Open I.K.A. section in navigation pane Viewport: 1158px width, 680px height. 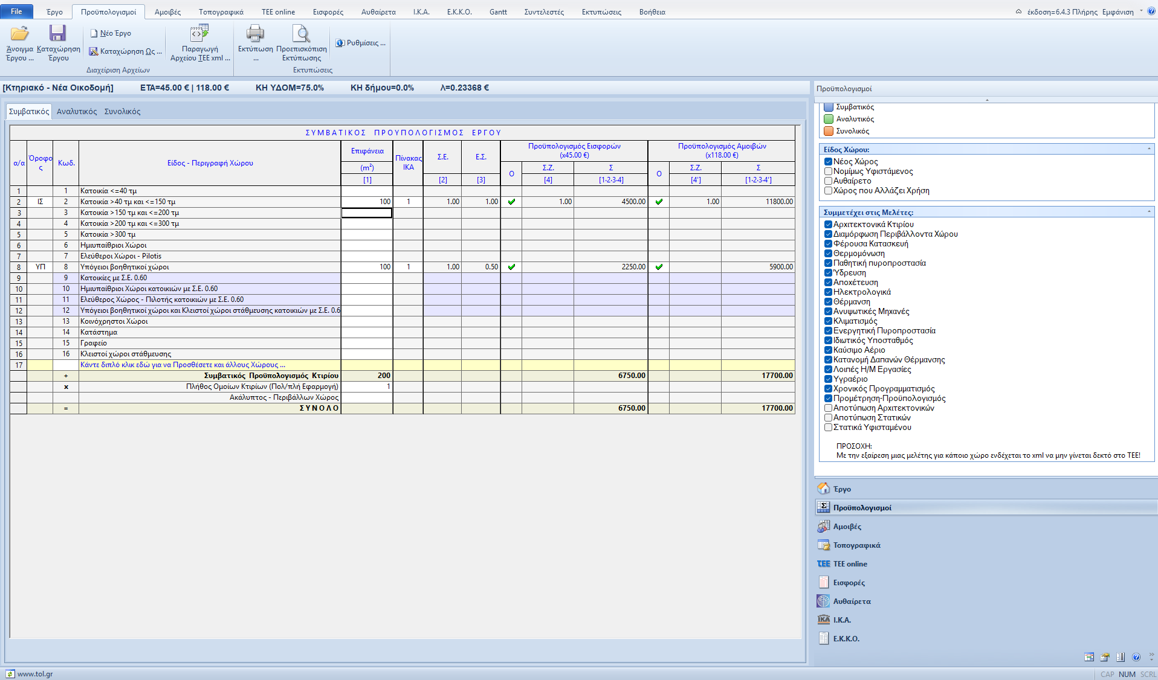coord(843,620)
